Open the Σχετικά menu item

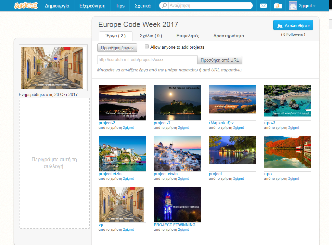pyautogui.click(x=143, y=6)
